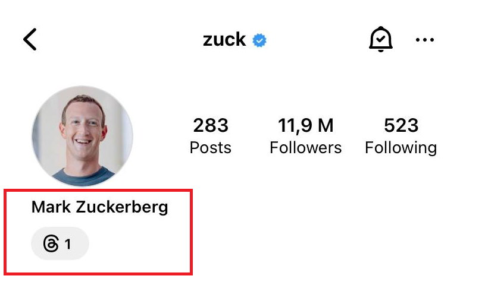Click the first name Mark in profile
Viewport: 485px width, 282px height.
pyautogui.click(x=50, y=207)
